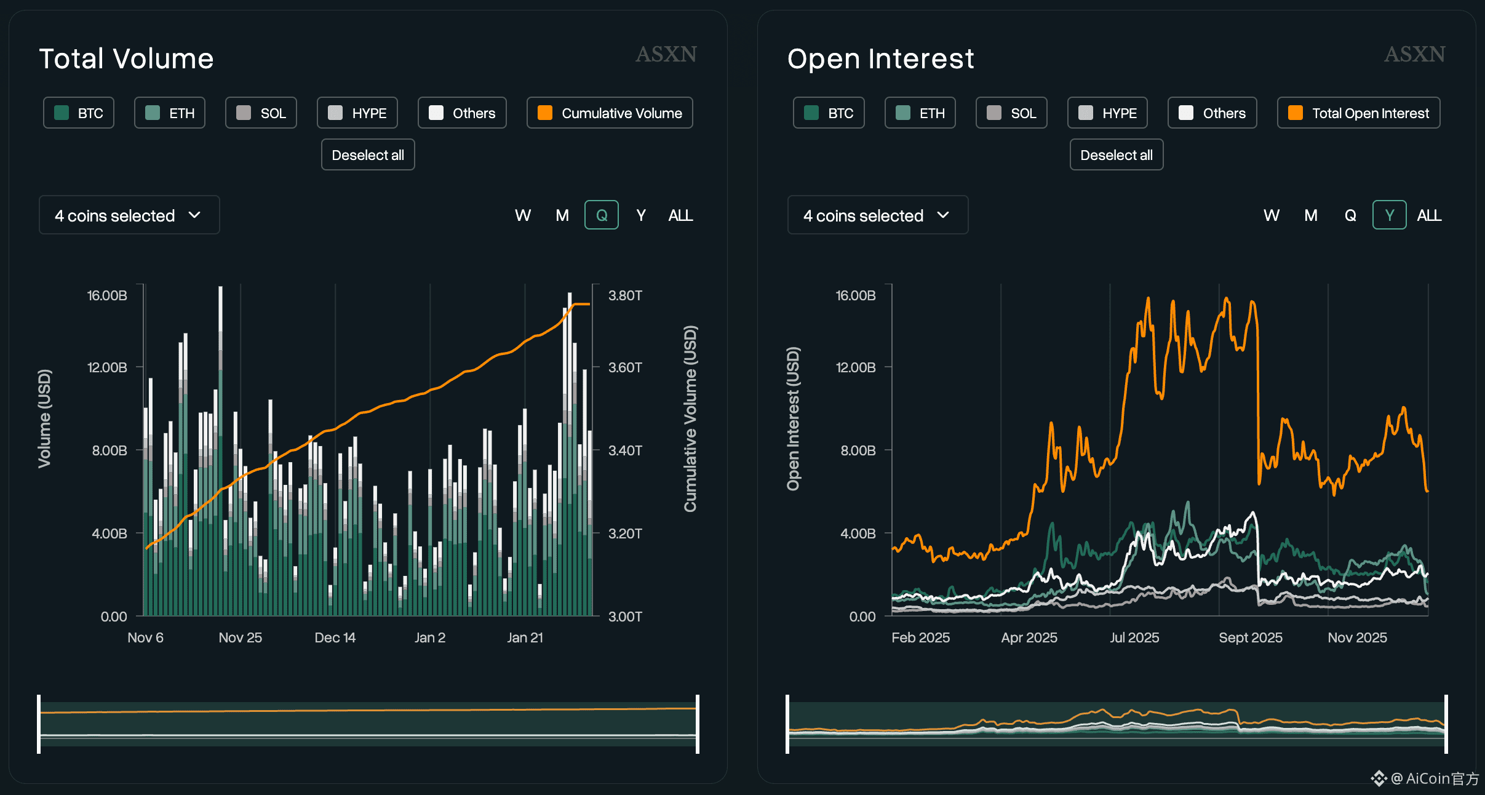Click the HYPE legend icon in Total Volume
This screenshot has width=1485, height=795.
click(335, 113)
